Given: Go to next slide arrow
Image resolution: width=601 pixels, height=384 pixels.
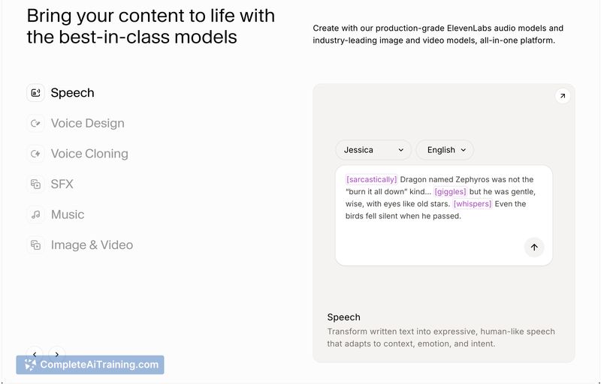Looking at the screenshot, I should [x=57, y=354].
